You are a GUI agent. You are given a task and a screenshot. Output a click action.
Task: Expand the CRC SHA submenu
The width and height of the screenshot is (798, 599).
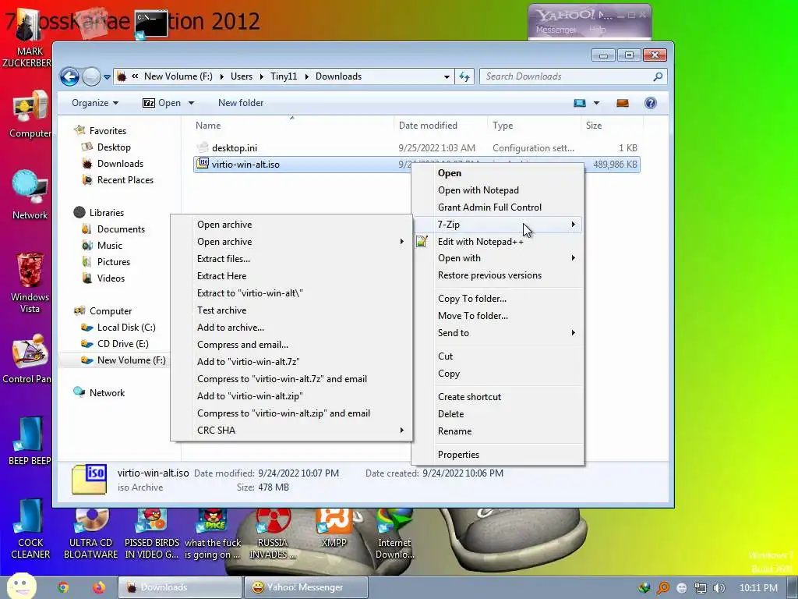point(291,431)
